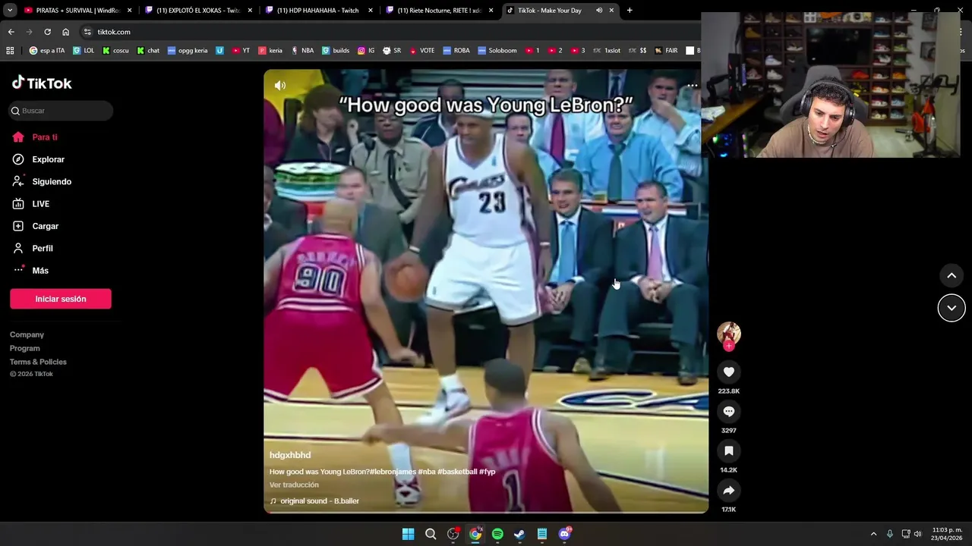Click the Buscar search field
This screenshot has height=546, width=972.
coord(61,111)
